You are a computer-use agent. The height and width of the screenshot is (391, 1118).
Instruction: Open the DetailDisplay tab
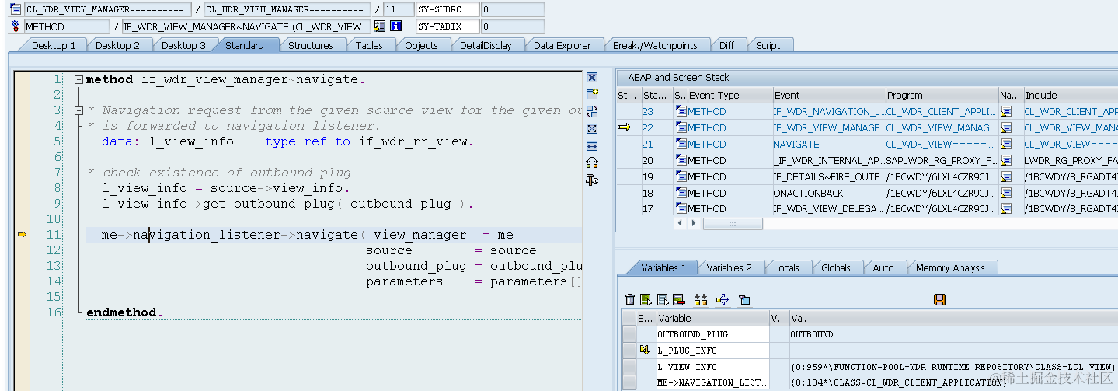pos(486,45)
